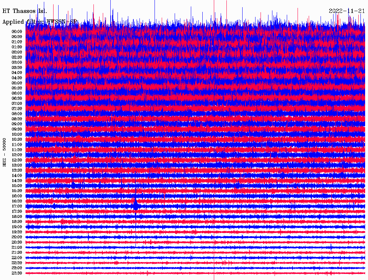Viewport: 368px width, 280px height.
Task: Select the 03:30 time label
Action: tap(17, 68)
